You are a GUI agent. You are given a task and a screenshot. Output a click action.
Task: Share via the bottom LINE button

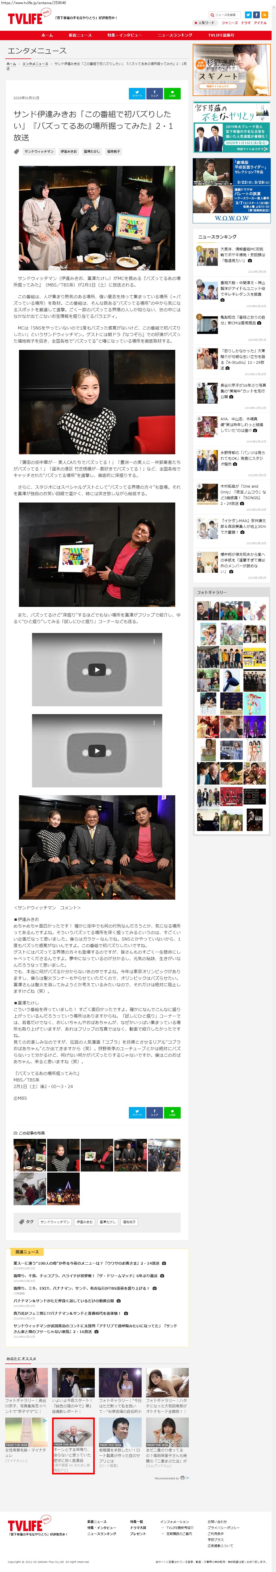(172, 1113)
